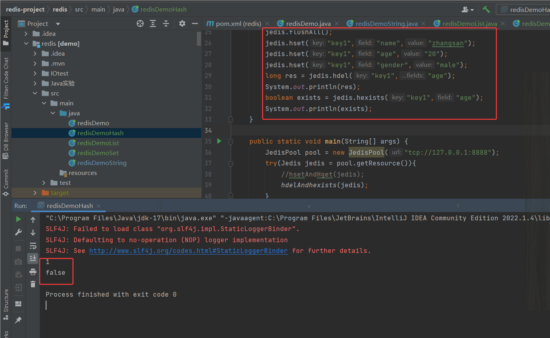Collapse all in Project panel
The height and width of the screenshot is (338, 550).
pos(166,23)
